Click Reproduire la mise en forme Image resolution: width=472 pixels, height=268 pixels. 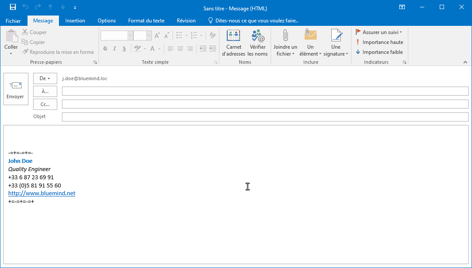pos(58,52)
